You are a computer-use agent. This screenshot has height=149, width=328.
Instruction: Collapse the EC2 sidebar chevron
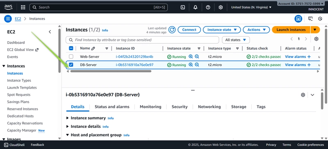(50, 32)
